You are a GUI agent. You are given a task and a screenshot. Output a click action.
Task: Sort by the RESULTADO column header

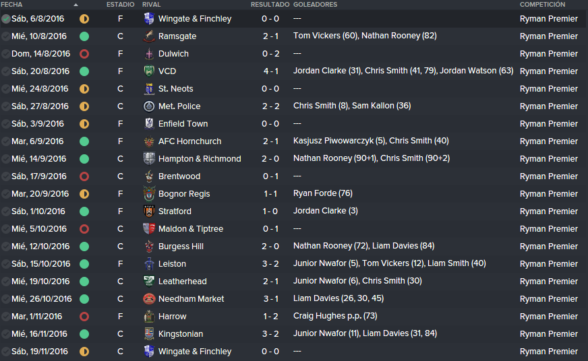point(270,5)
